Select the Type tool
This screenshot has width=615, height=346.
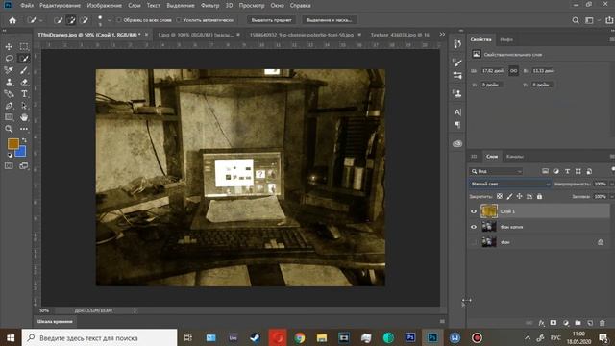point(24,94)
